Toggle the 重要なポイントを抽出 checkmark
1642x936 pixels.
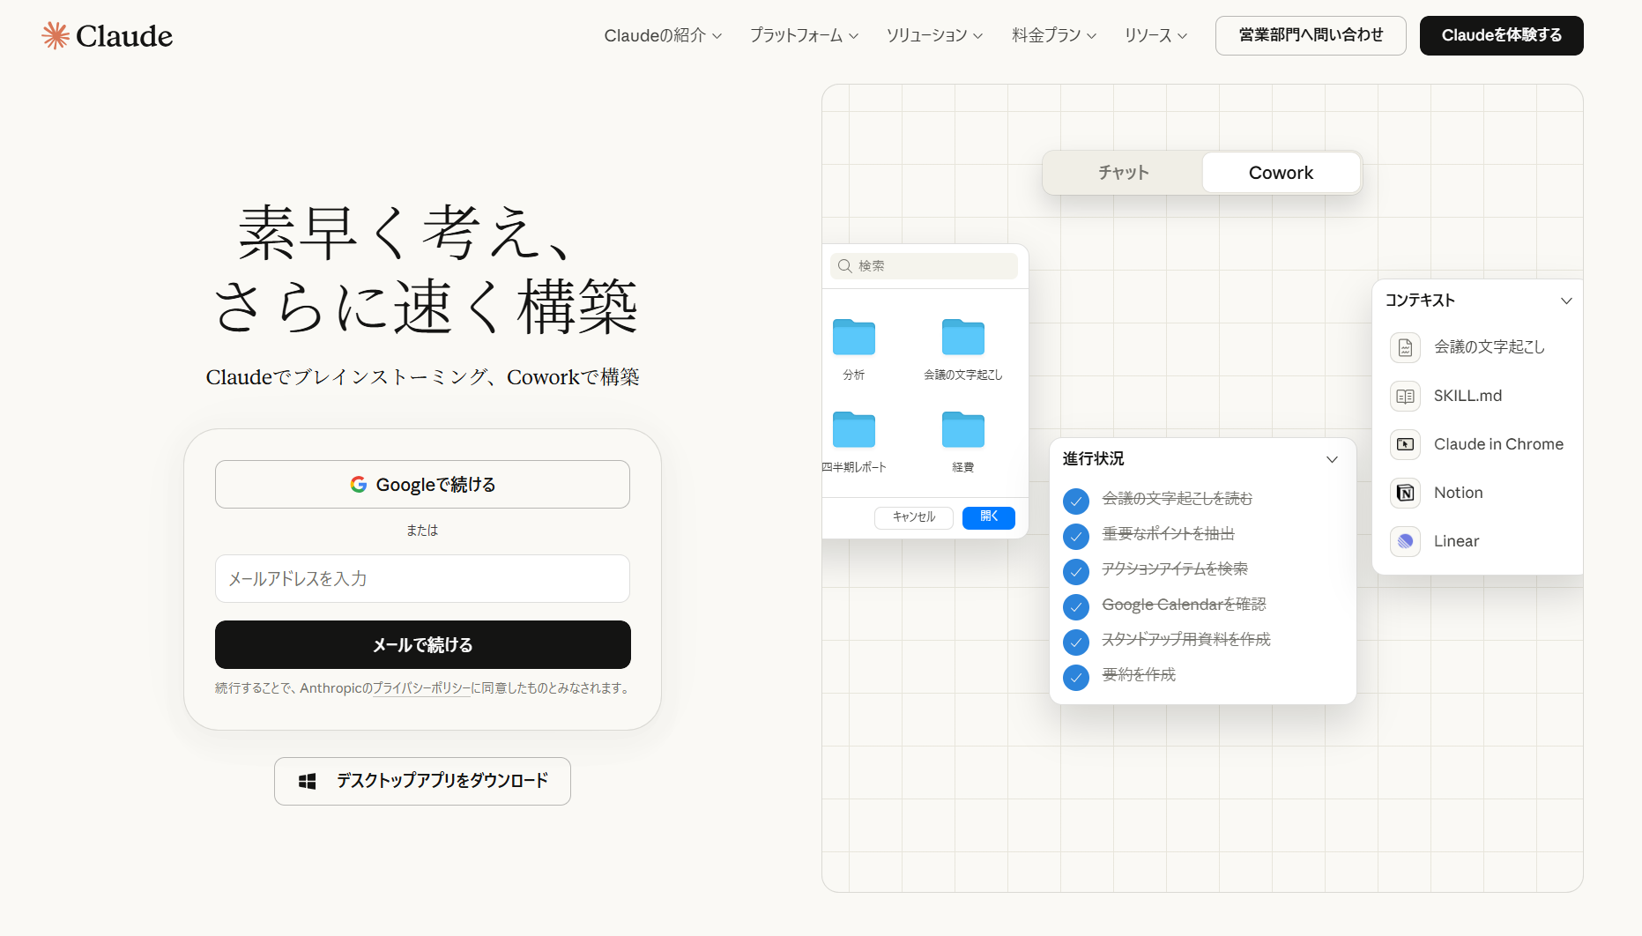point(1075,536)
